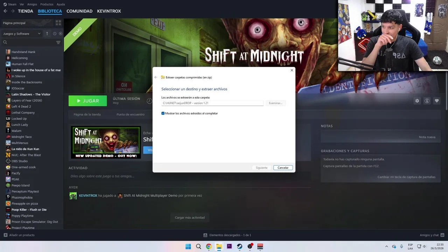Open advanced filter options in library search
This screenshot has height=252, width=448.
(58, 42)
